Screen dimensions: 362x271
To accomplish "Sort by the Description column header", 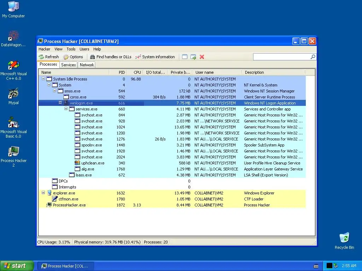I will tap(274, 72).
